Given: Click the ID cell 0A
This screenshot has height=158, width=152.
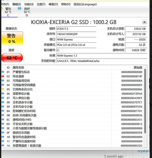Looking at the screenshot, I should [8, 111].
